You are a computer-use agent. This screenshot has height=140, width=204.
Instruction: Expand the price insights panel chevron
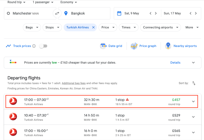pos(193,63)
